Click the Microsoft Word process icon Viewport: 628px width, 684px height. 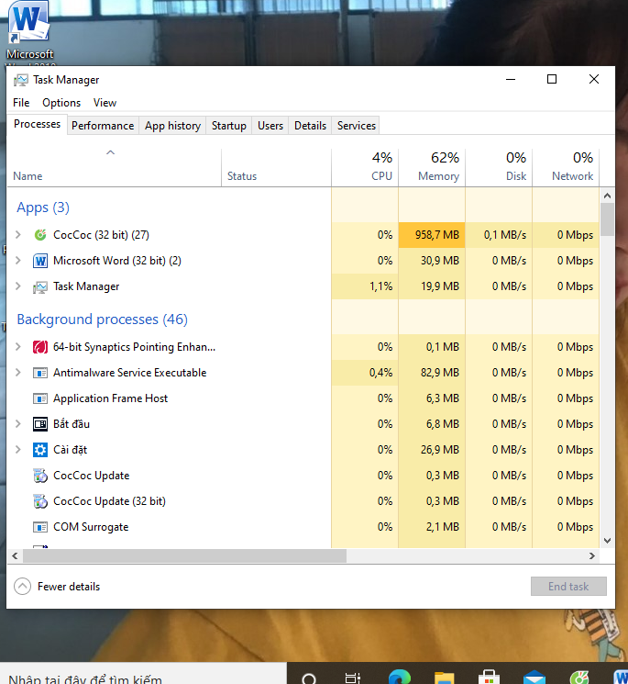click(x=40, y=261)
